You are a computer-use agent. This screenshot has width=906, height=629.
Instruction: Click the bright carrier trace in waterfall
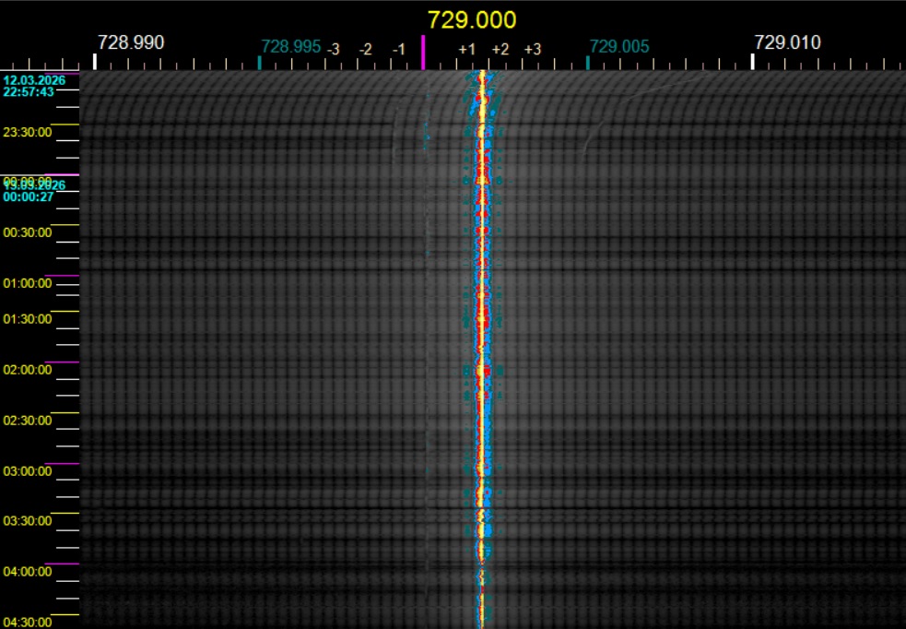[x=480, y=323]
